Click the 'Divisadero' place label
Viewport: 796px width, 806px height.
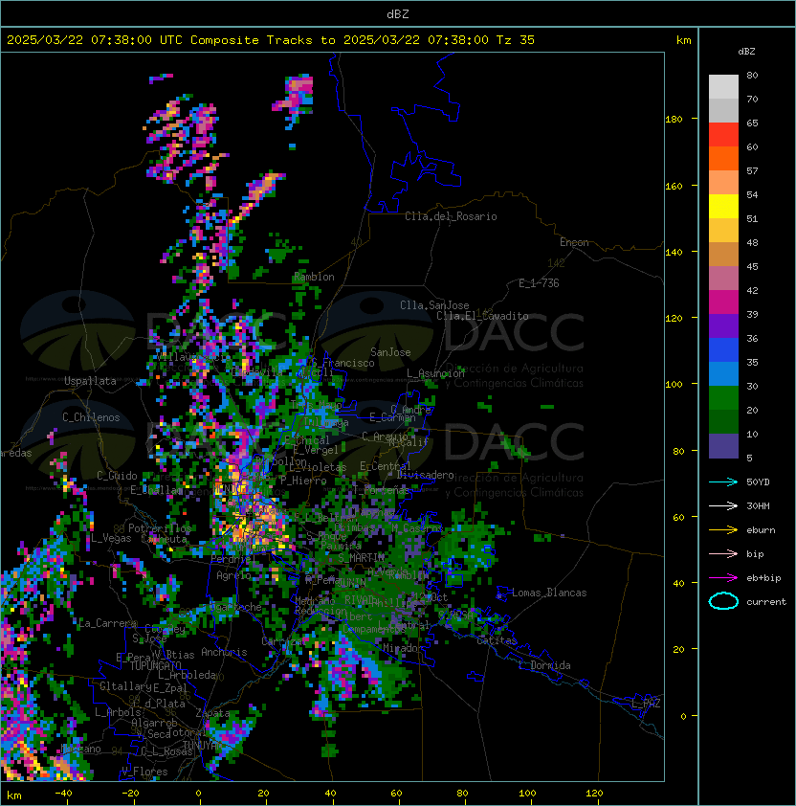tap(425, 475)
